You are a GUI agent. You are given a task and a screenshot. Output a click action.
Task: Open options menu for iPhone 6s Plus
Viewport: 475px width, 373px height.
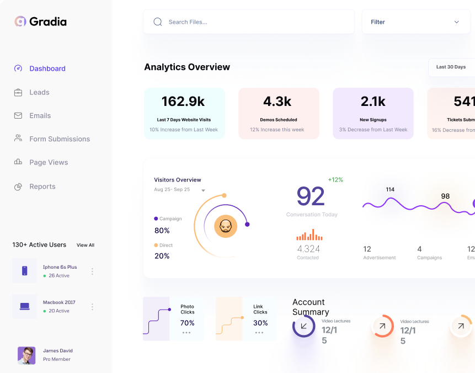pyautogui.click(x=92, y=271)
